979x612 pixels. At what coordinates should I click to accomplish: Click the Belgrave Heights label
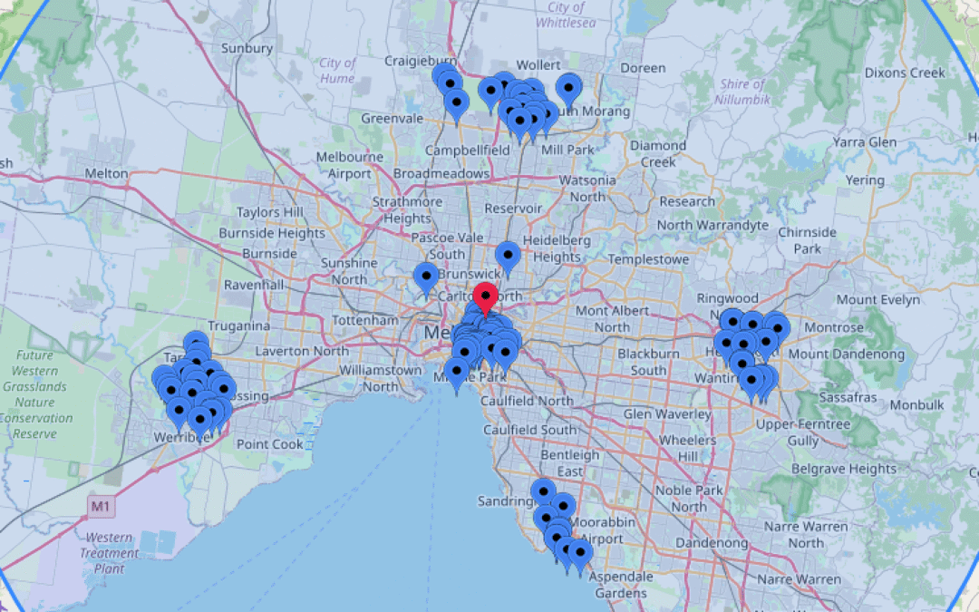[x=844, y=469]
